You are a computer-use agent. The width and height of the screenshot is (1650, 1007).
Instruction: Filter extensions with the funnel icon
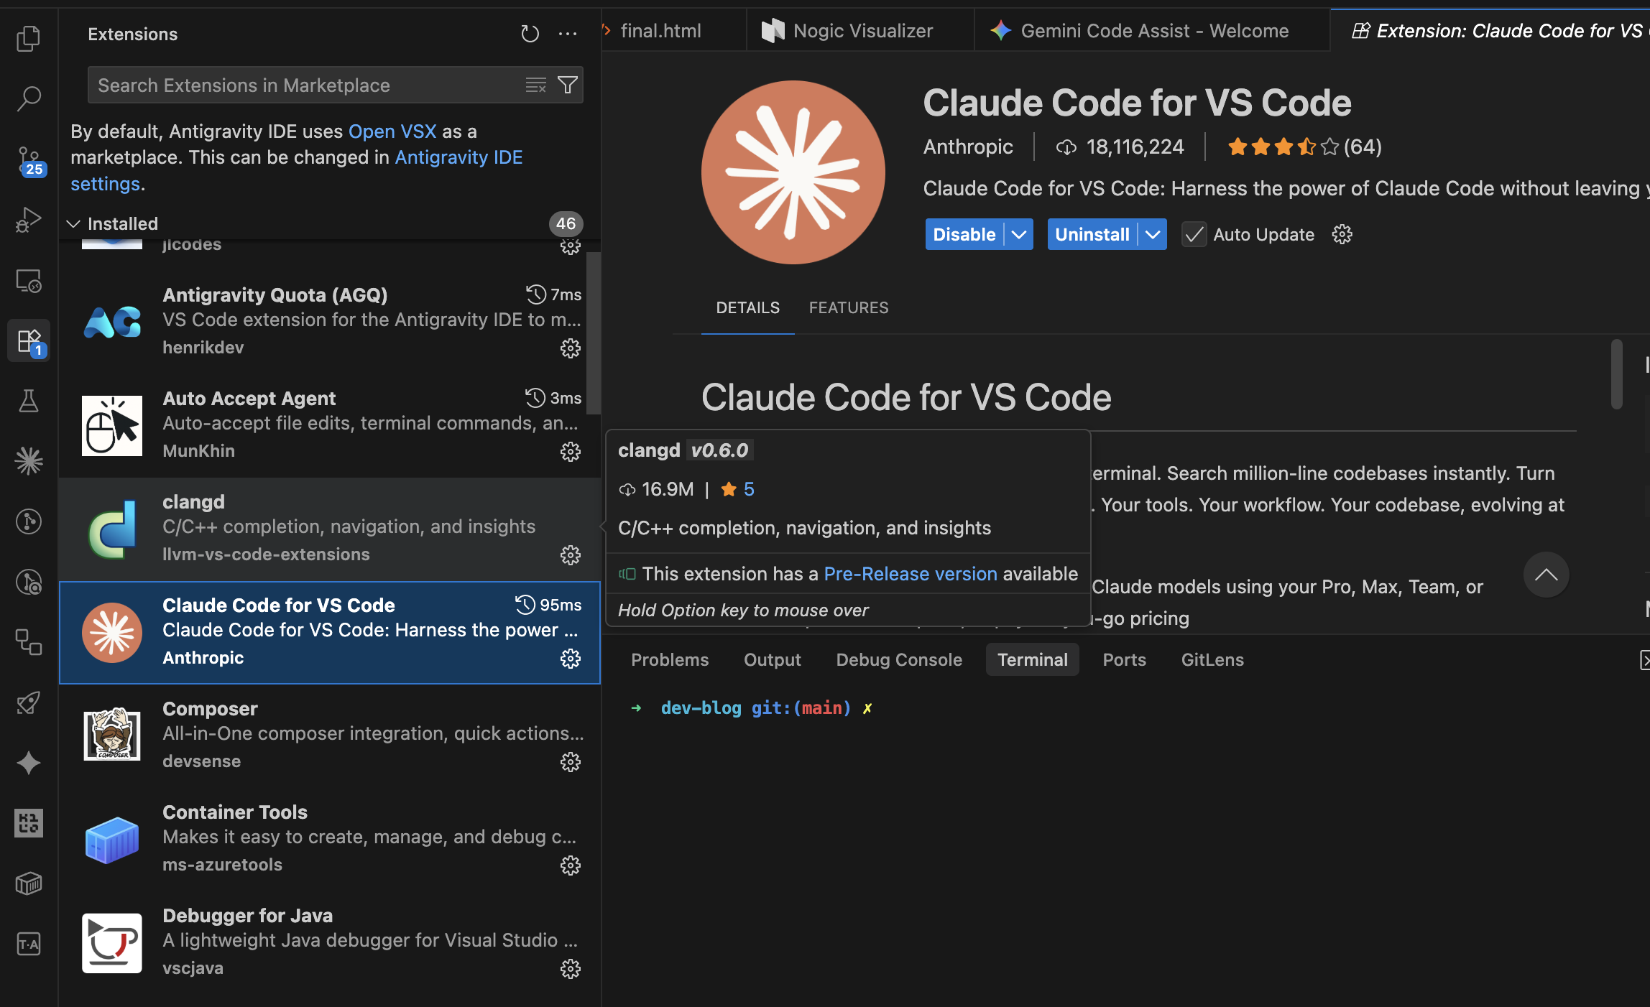point(568,85)
